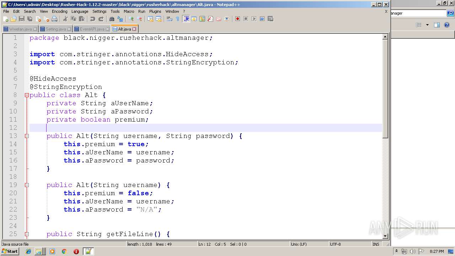The width and height of the screenshot is (455, 256).
Task: Open the Encoding menu
Action: [x=59, y=11]
